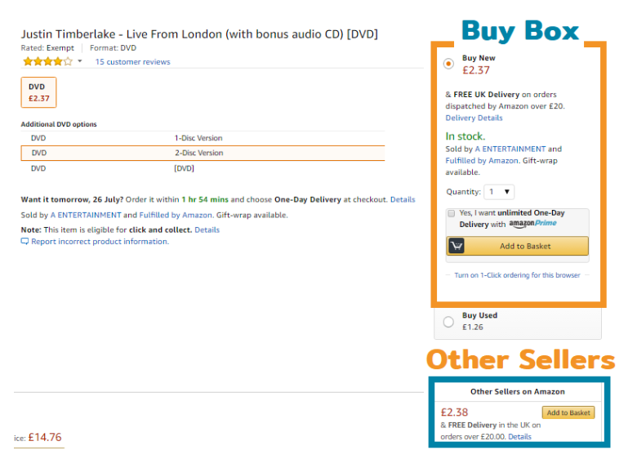Expand the star rating breakdown arrow
Screen dimensions: 637x468
click(80, 61)
